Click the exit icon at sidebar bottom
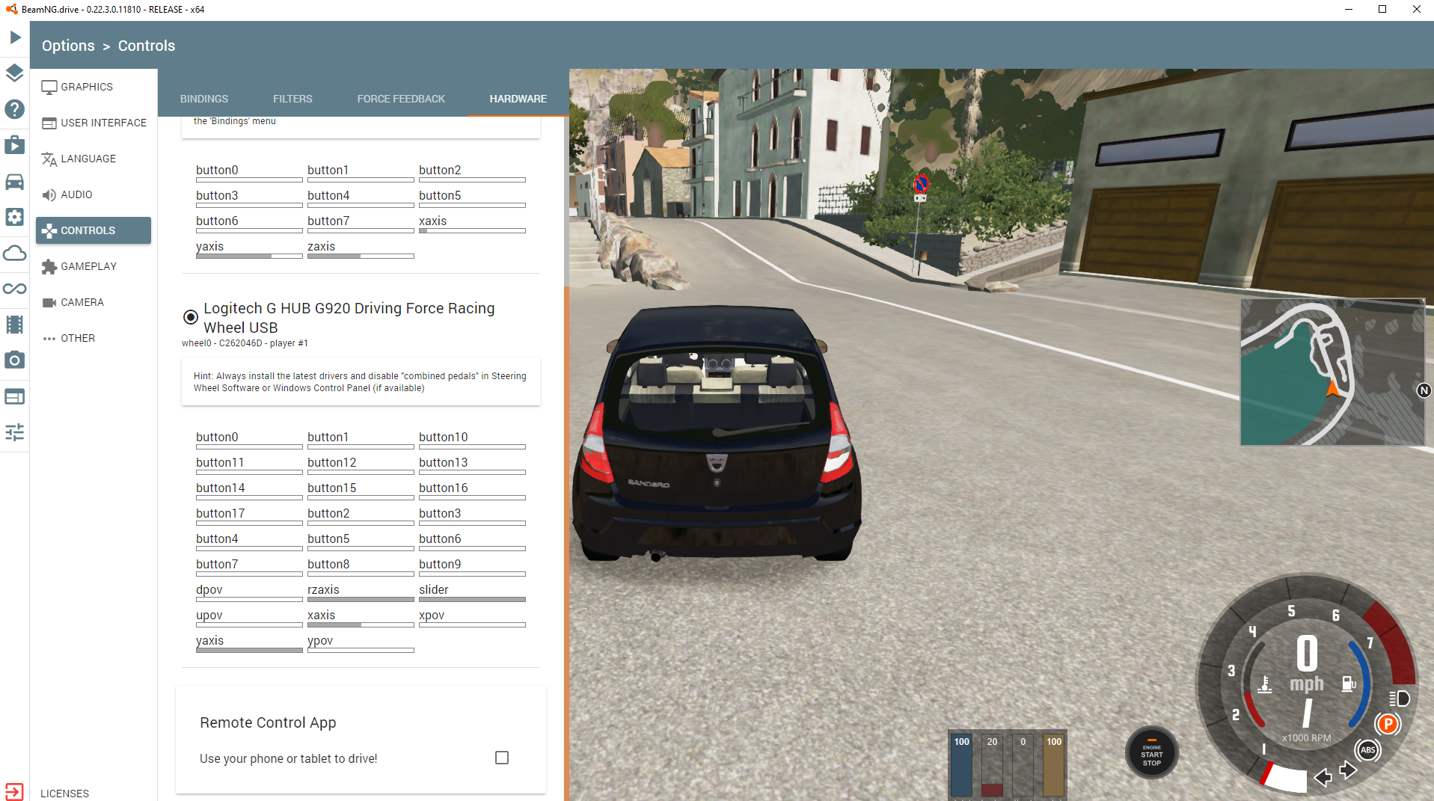Image resolution: width=1434 pixels, height=801 pixels. (14, 792)
